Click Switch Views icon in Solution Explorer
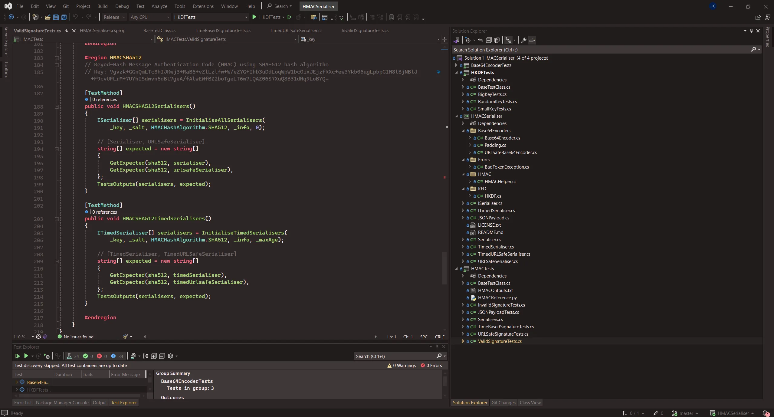774x417 pixels. point(457,40)
